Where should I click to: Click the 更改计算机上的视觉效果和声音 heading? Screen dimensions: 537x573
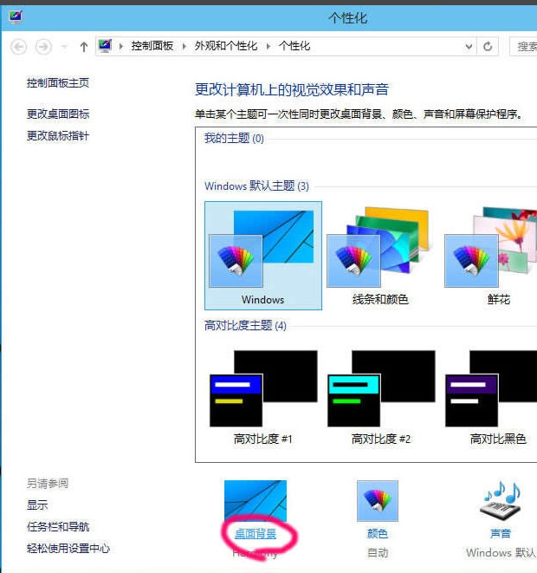pos(292,89)
